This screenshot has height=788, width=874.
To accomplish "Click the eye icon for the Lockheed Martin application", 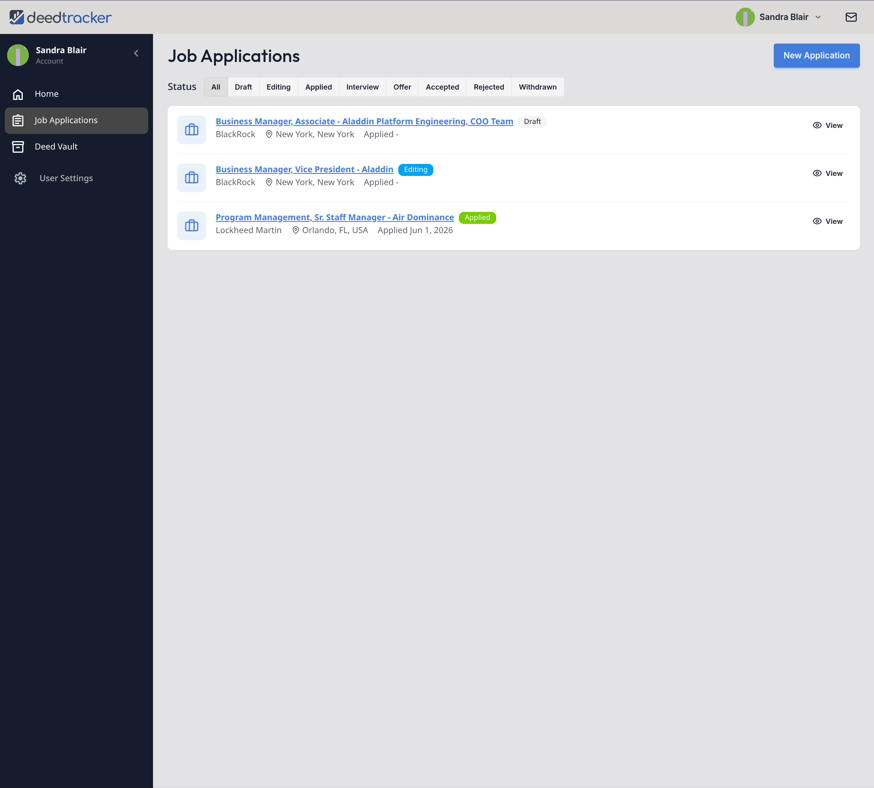I will [x=817, y=221].
